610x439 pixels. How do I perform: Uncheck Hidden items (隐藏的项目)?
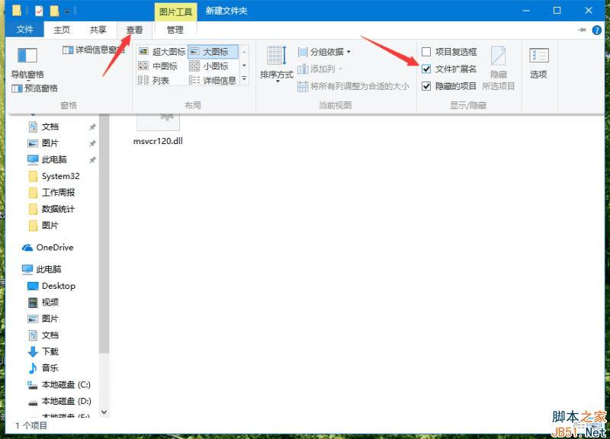(x=449, y=86)
